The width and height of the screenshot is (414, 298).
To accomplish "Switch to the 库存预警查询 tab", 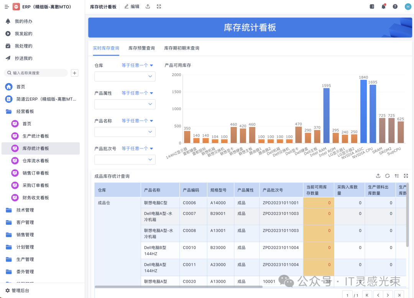I will 141,48.
